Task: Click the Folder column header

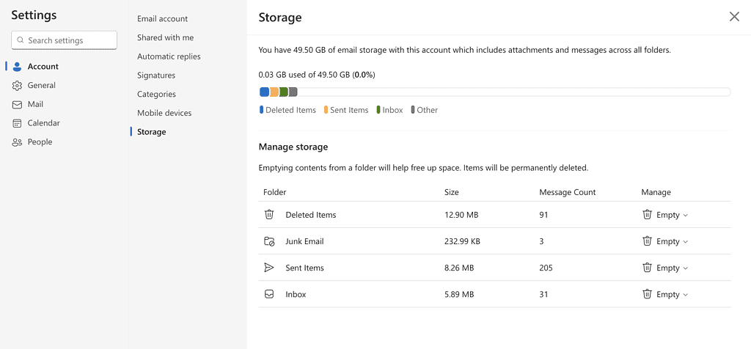Action: tap(274, 192)
